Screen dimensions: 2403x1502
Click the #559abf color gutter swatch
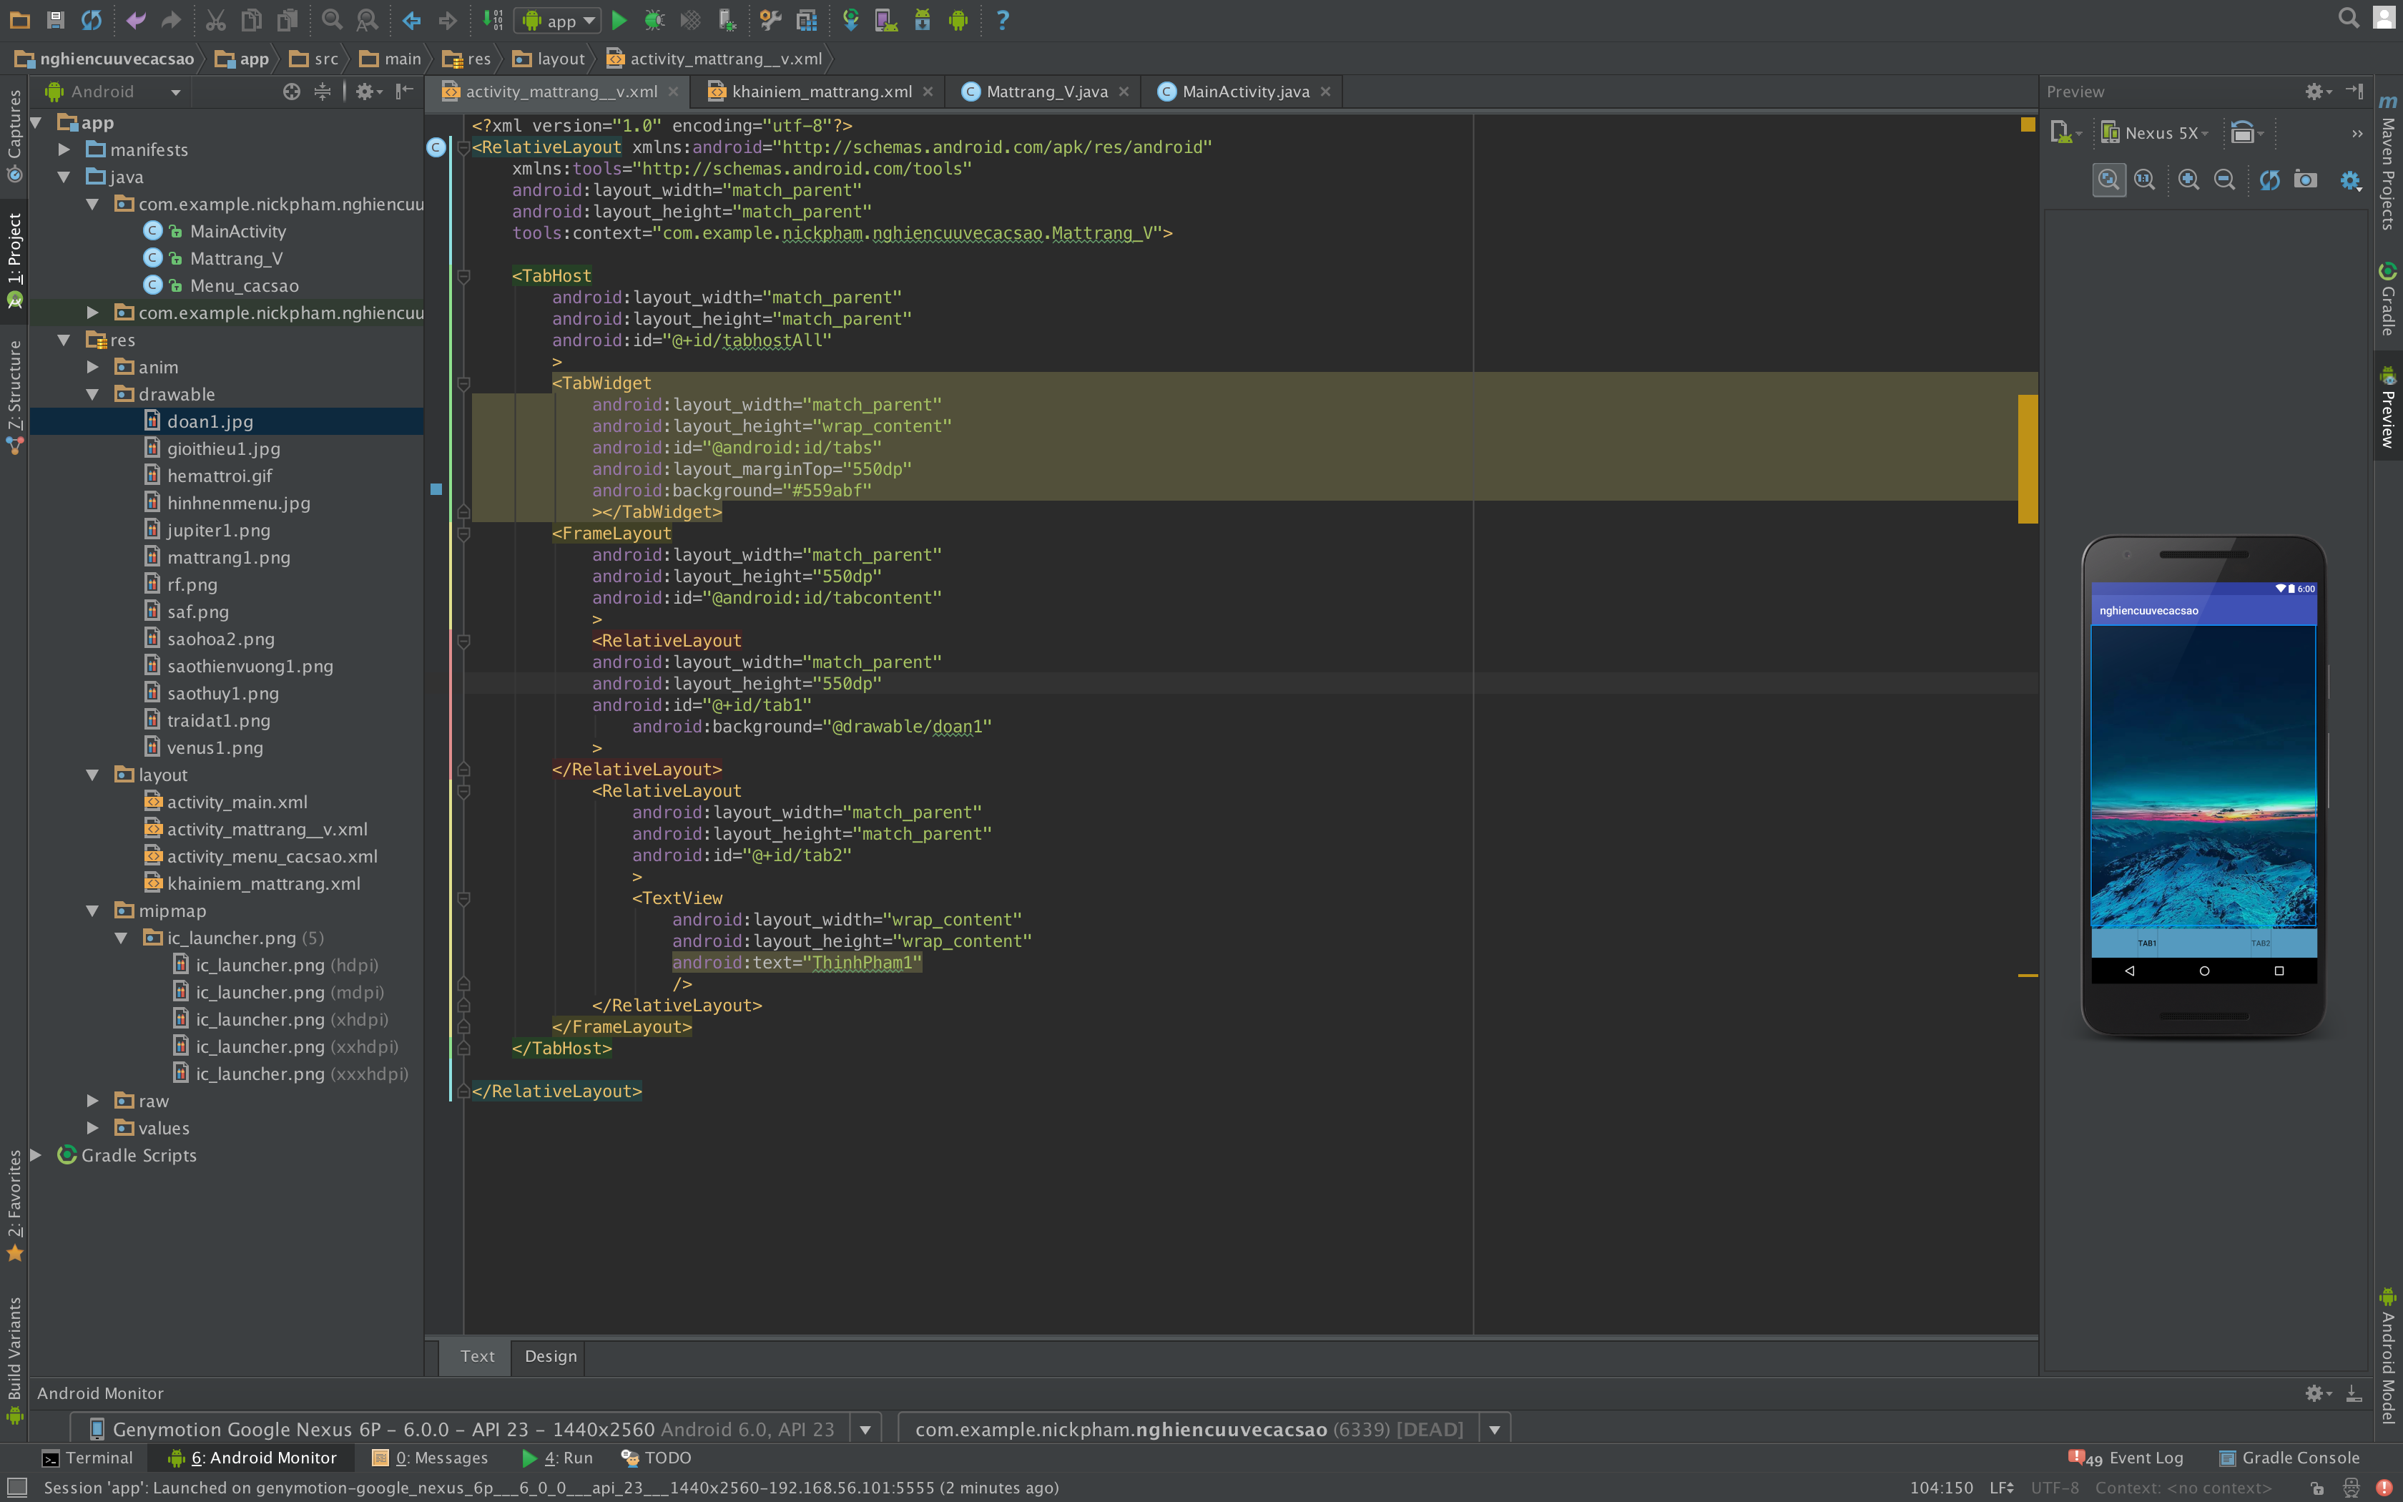[x=436, y=490]
